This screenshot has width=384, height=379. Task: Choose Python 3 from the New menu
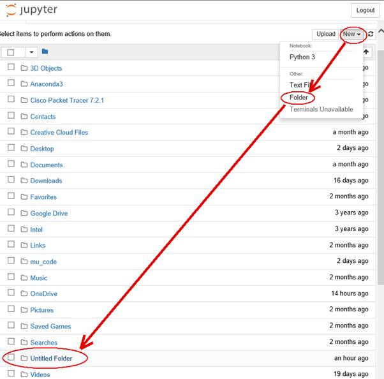pyautogui.click(x=302, y=57)
